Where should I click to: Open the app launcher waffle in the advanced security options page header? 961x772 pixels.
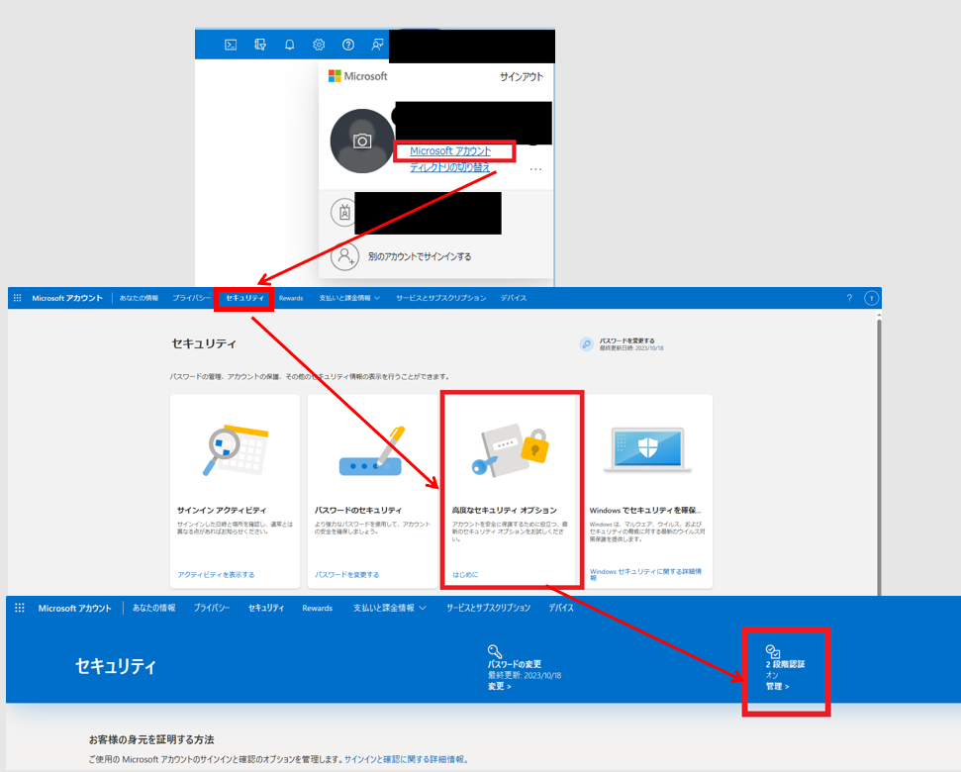tap(20, 608)
